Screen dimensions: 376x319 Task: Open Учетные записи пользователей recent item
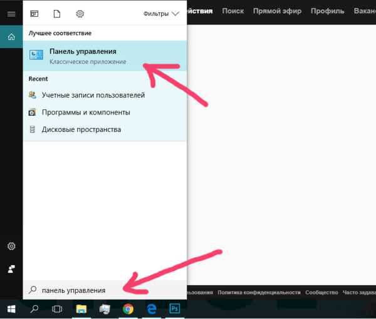(x=105, y=95)
